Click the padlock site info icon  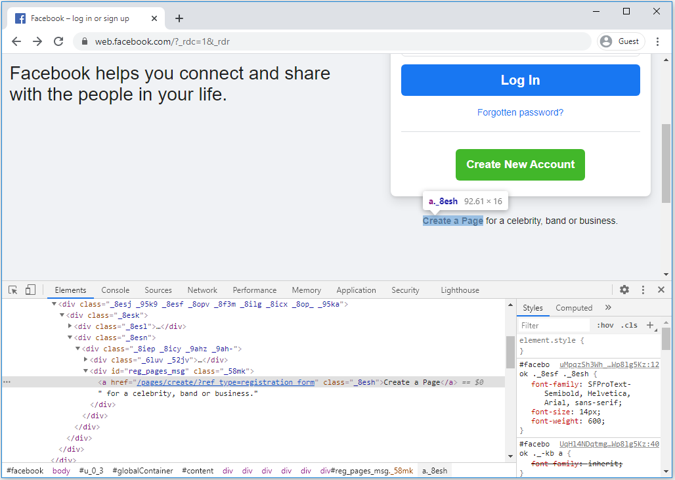[x=85, y=41]
